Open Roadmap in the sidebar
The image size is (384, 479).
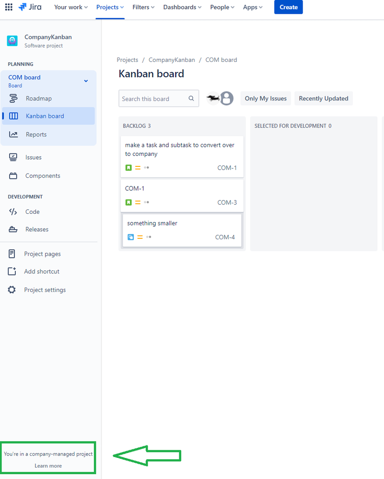click(x=39, y=98)
